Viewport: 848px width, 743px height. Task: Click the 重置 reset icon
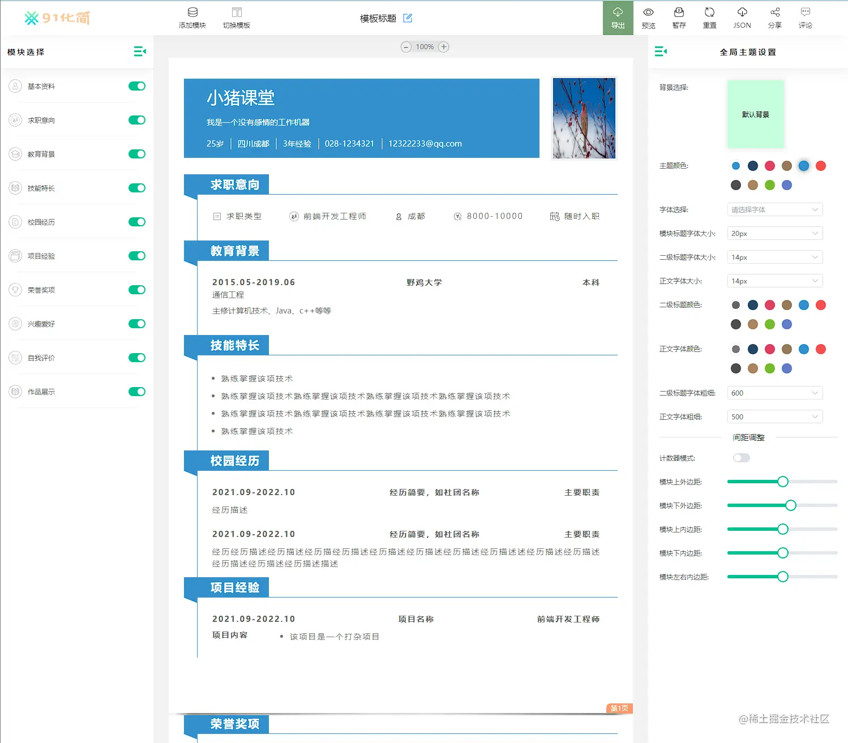click(x=709, y=18)
